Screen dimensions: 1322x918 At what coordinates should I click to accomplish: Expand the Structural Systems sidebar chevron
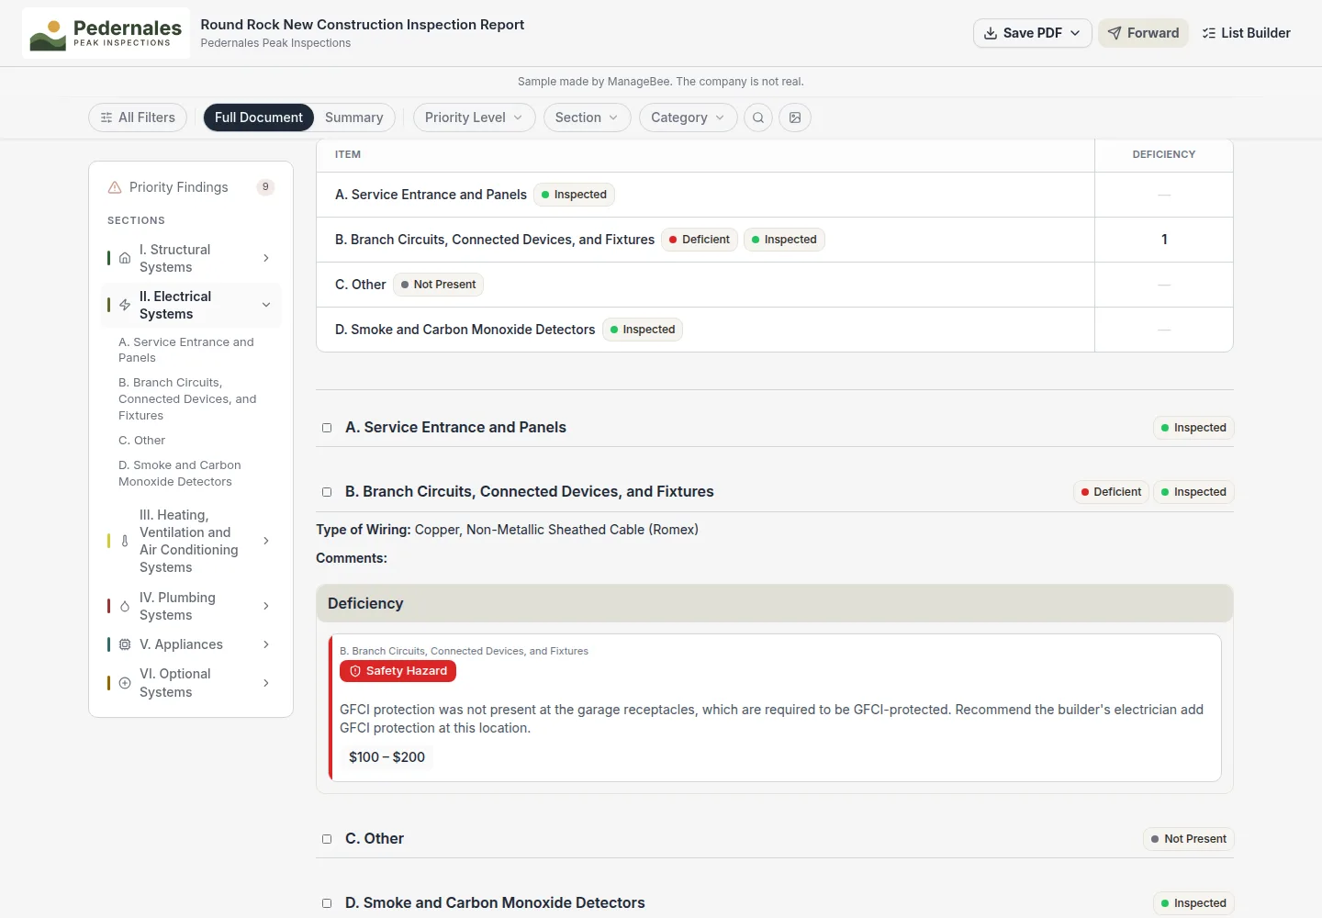click(266, 258)
